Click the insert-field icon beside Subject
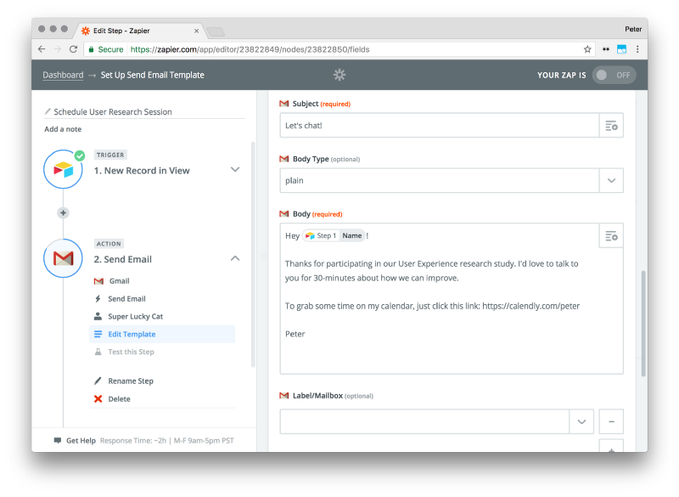The image size is (679, 497). coord(611,126)
